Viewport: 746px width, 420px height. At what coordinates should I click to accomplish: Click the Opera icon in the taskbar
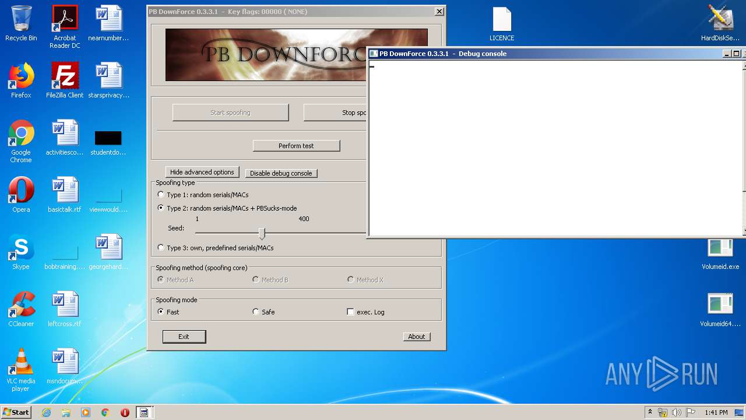click(125, 412)
